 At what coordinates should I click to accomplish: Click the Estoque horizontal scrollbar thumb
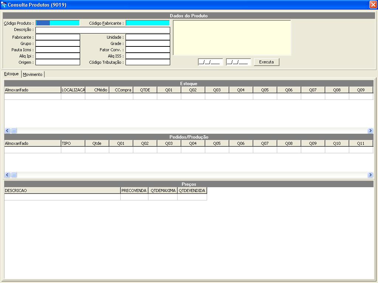click(x=14, y=131)
